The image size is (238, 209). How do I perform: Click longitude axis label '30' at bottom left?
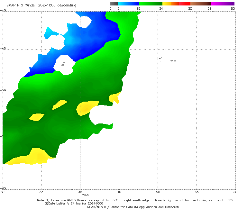pos(3,192)
